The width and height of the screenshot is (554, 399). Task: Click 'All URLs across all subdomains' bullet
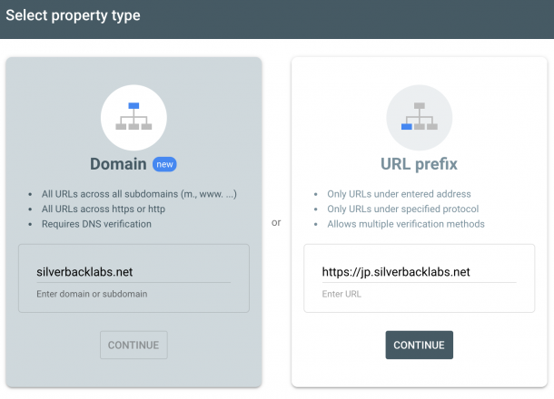(x=139, y=194)
